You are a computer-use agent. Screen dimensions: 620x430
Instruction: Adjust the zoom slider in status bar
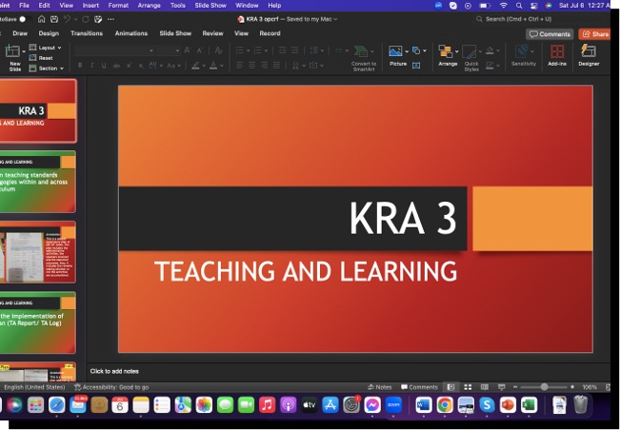tap(544, 387)
